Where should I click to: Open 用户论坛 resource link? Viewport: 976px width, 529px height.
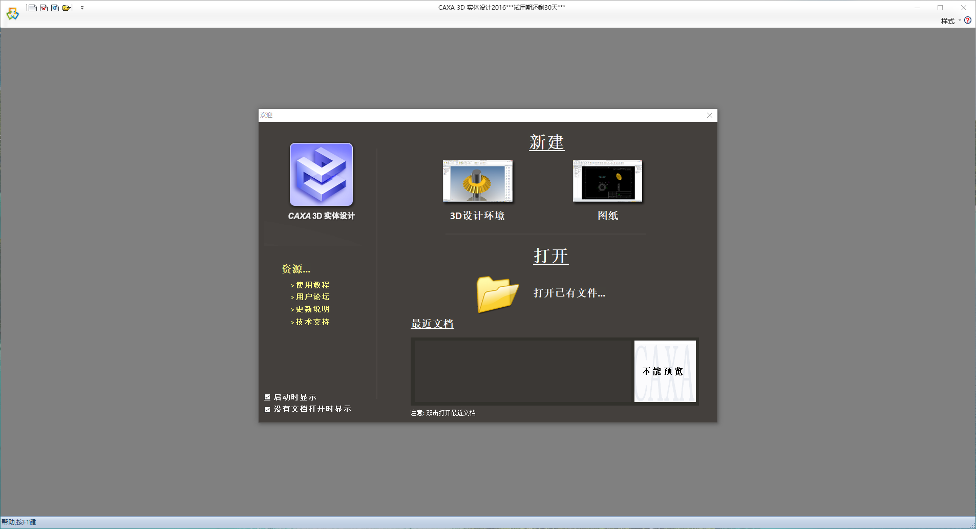312,297
